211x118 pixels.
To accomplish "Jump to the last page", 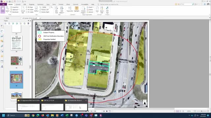I will pyautogui.click(x=107, y=111).
